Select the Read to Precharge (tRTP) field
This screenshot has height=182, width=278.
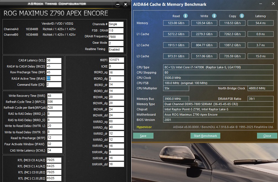pos(55,138)
